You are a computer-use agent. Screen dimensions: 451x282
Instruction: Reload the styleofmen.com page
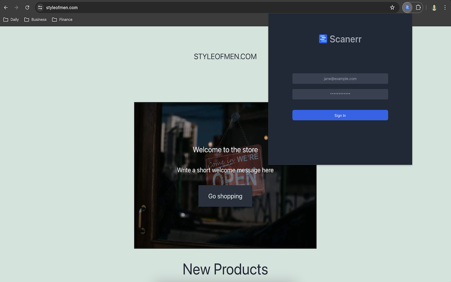click(x=27, y=7)
